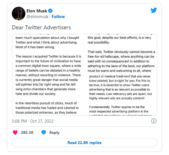Click the reply speech bubble icon

coord(44,132)
